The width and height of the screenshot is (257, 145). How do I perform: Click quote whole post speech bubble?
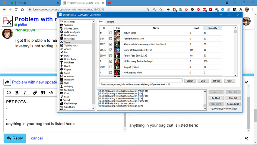pyautogui.click(x=9, y=93)
